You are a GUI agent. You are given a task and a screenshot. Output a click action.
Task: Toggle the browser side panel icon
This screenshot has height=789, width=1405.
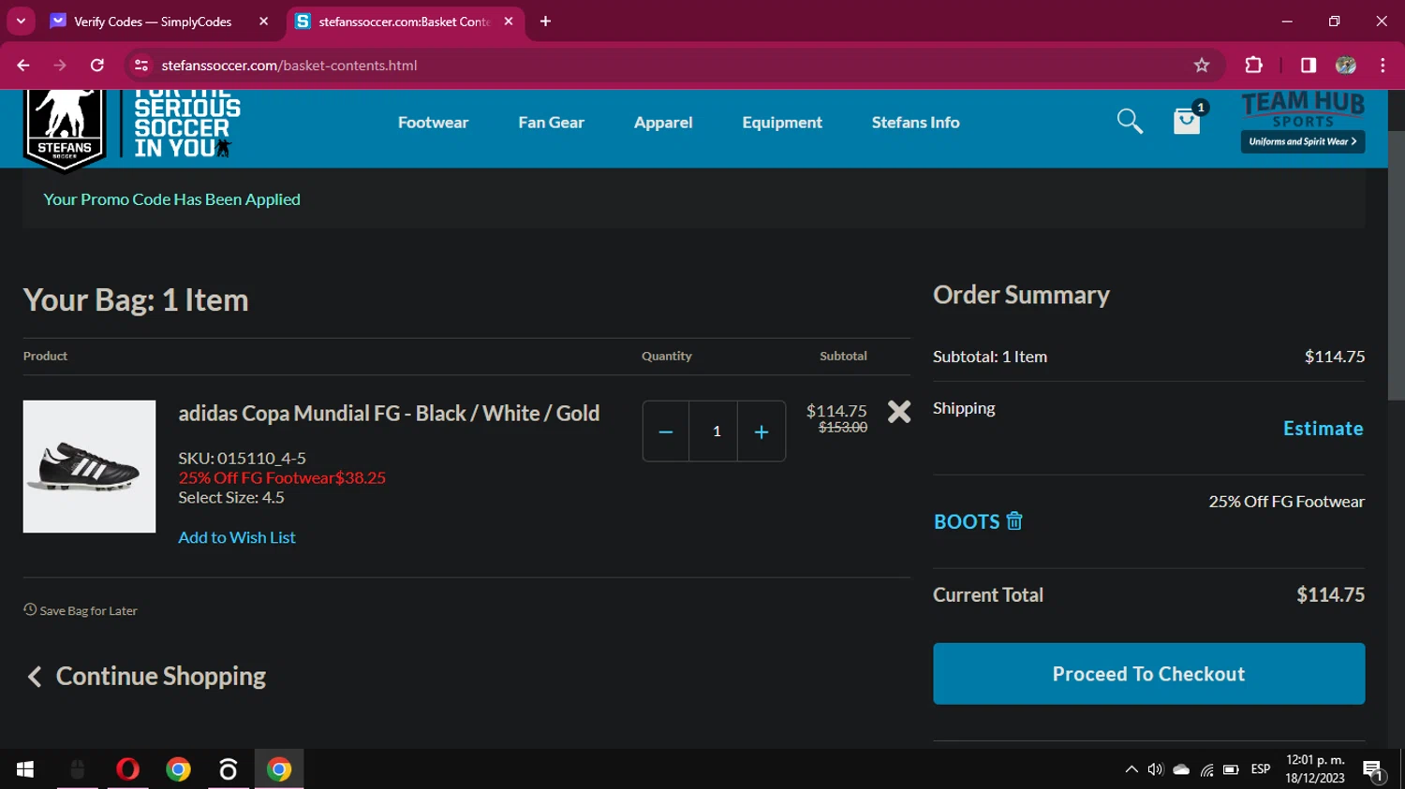pyautogui.click(x=1309, y=66)
